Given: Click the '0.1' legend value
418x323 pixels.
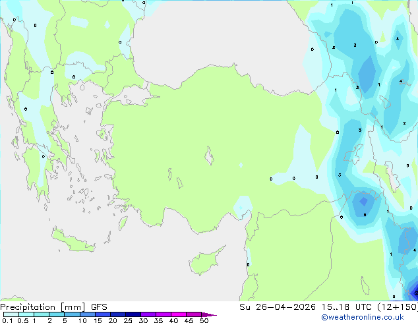Looking at the screenshot, I should (7, 320).
